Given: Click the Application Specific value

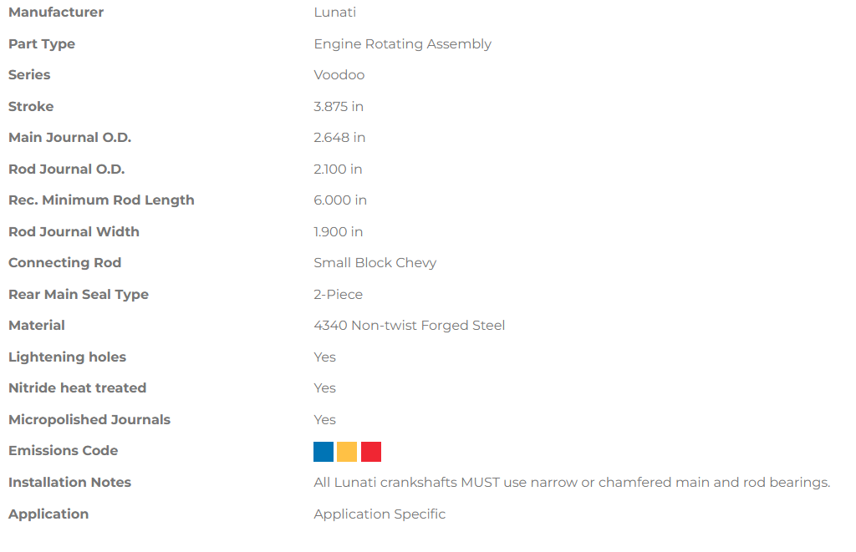Looking at the screenshot, I should pyautogui.click(x=380, y=514).
